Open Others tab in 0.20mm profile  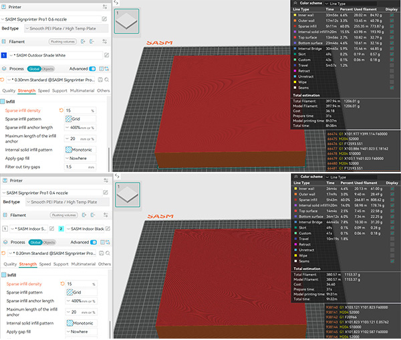tap(104, 264)
